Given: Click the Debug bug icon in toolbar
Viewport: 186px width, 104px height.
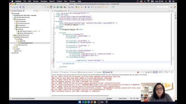Looking at the screenshot, I should (54, 7).
